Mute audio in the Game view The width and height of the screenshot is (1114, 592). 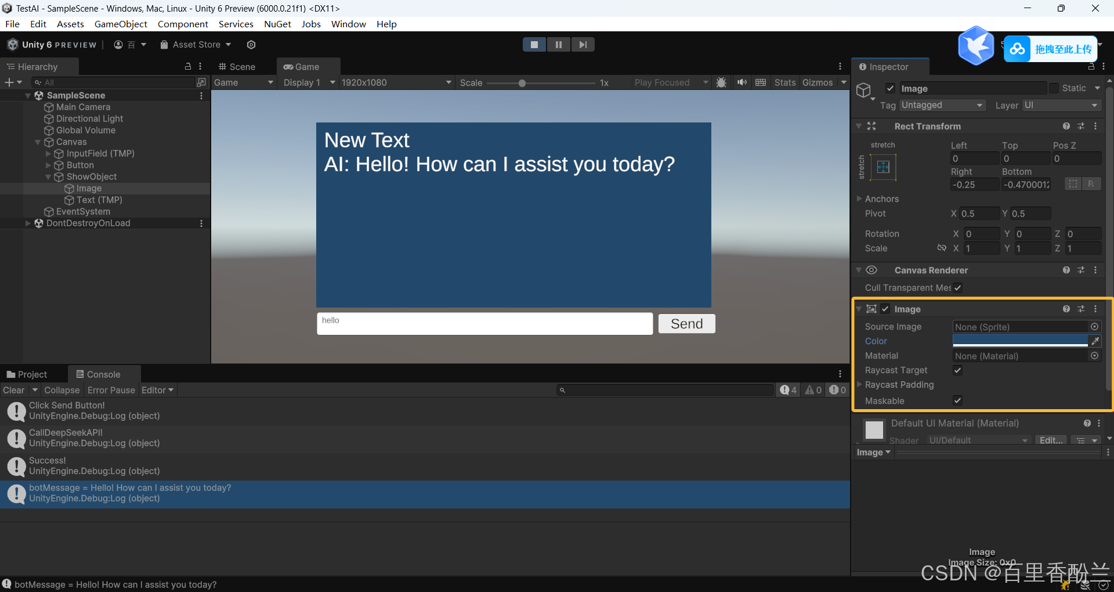742,82
